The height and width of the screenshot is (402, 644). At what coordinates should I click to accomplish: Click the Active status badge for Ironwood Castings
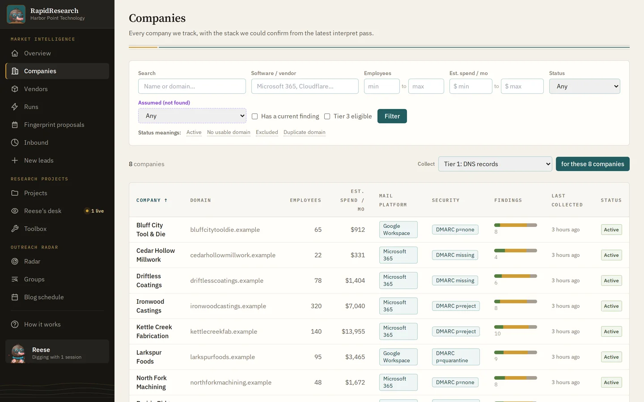point(611,306)
